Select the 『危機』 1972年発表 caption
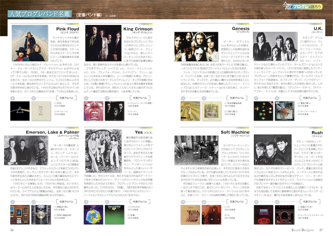Image resolution: width=333 pixels, height=236 pixels. (133, 216)
